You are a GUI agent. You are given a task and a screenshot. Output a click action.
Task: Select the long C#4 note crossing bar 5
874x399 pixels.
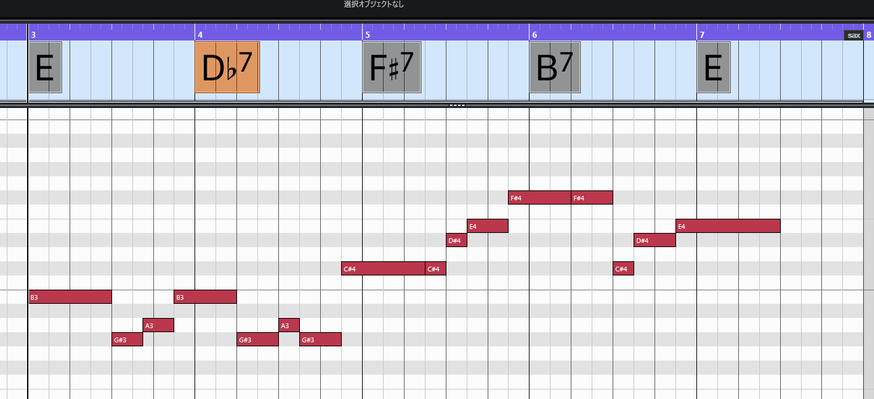point(383,269)
